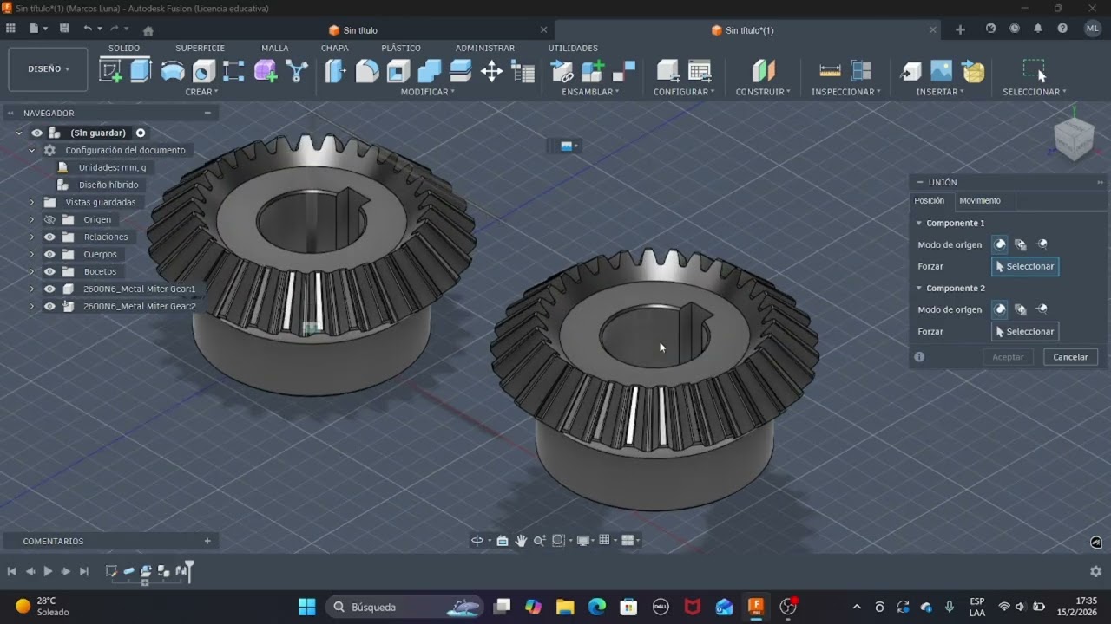Toggle visibility of Cuerpos folder

[49, 254]
